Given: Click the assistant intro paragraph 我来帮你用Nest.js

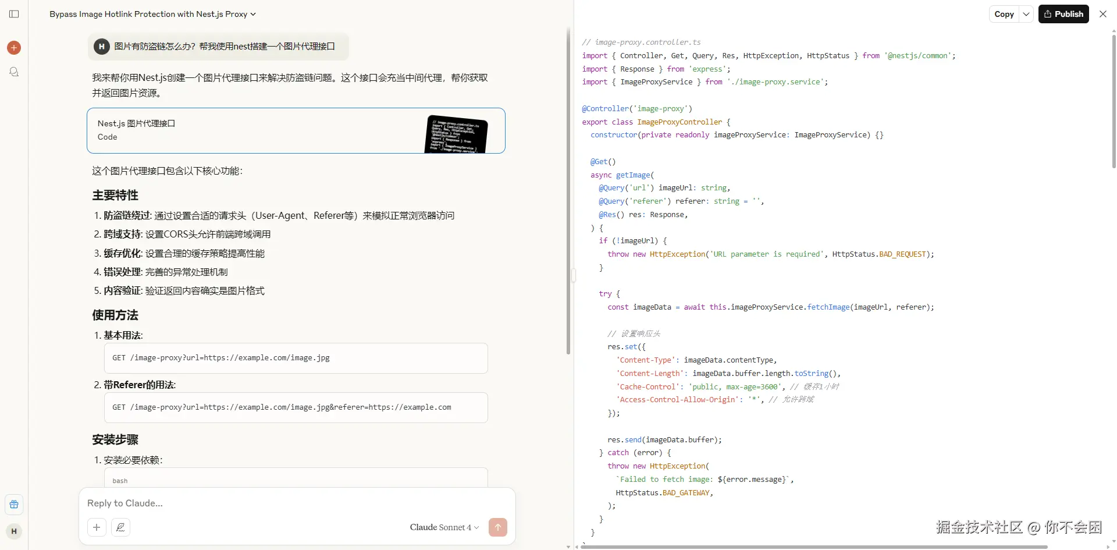Looking at the screenshot, I should coord(290,86).
